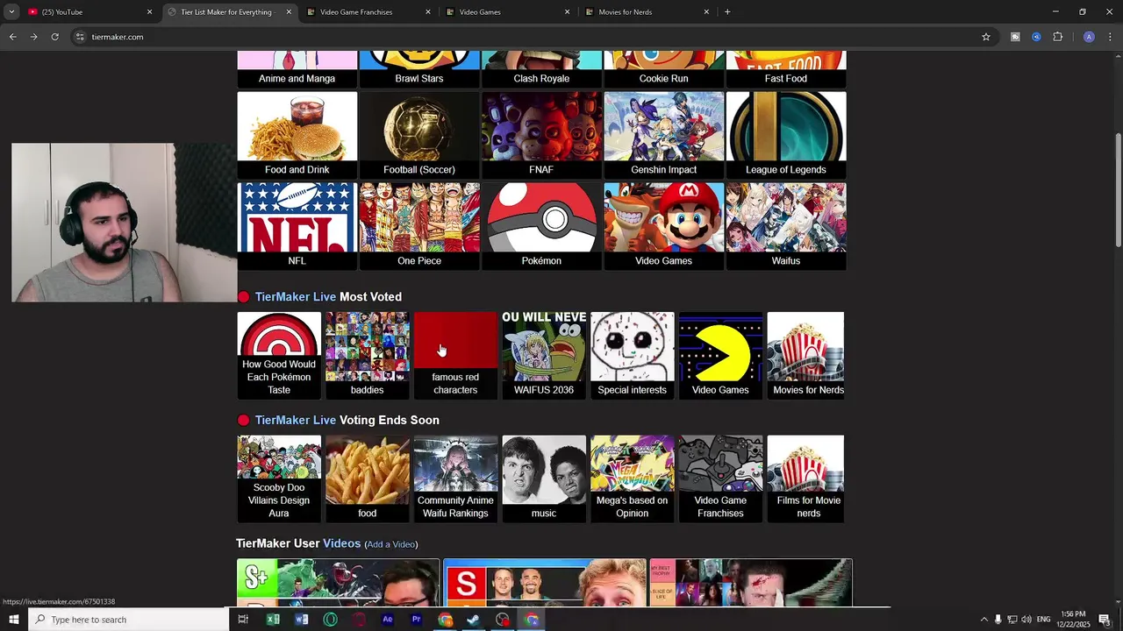Open Mega's based on Opinion list
The height and width of the screenshot is (631, 1123).
[632, 479]
